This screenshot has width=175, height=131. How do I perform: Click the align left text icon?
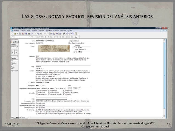55,37
